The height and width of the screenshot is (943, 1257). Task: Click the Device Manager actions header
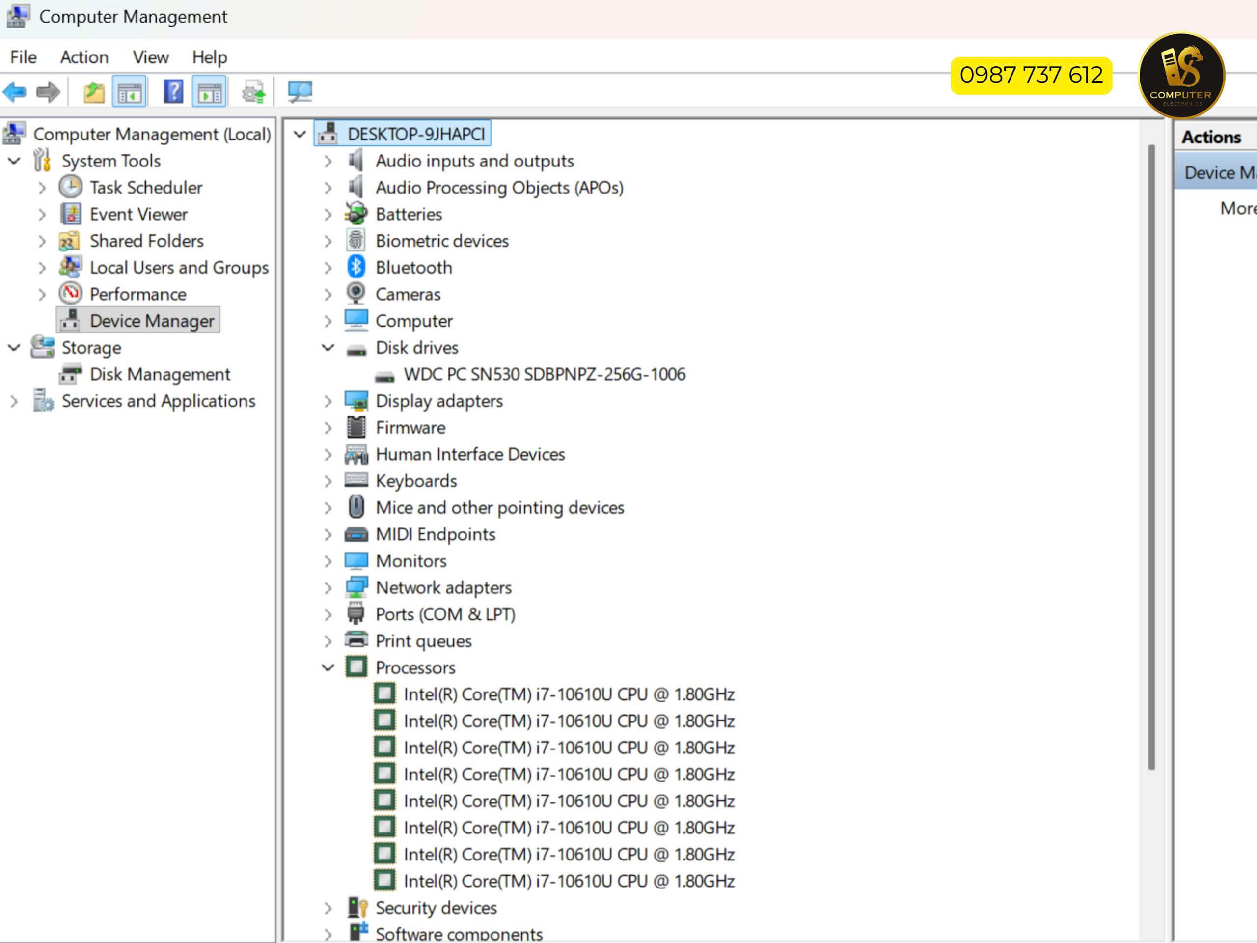(x=1216, y=172)
